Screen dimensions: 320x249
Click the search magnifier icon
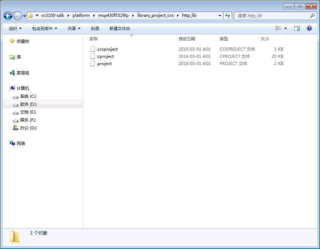pos(312,15)
